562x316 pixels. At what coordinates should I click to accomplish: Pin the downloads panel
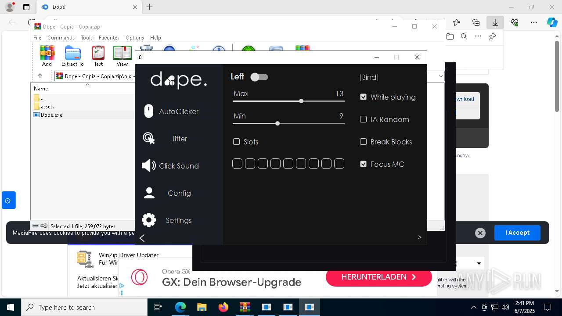coord(493,36)
